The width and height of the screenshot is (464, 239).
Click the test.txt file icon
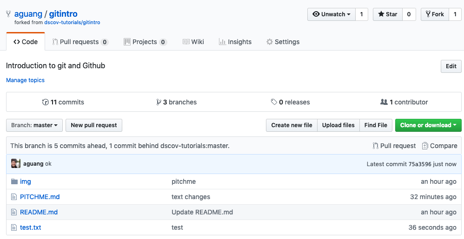click(14, 227)
